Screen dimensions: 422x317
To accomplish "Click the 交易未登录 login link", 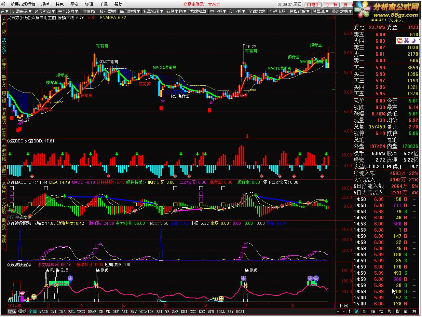I will (x=193, y=4).
